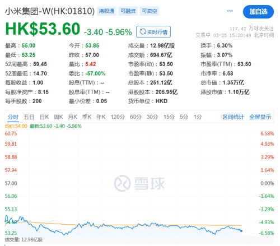Select the 可融资 tag
The image size is (280, 246).
point(128,11)
